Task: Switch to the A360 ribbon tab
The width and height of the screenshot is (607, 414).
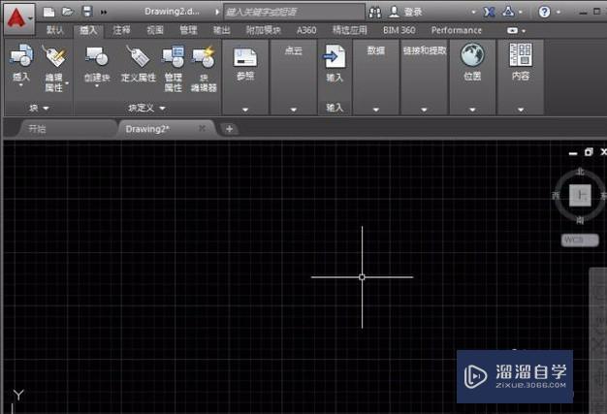Action: (x=306, y=30)
